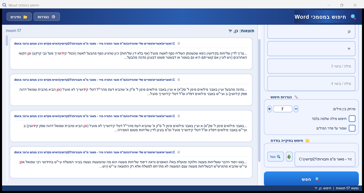Viewport: 364px width, 193px height.
Task: Open the second search result file path
Action: point(94,80)
